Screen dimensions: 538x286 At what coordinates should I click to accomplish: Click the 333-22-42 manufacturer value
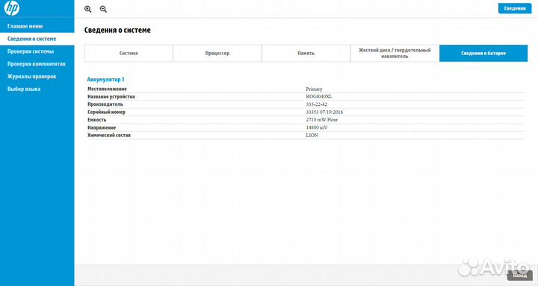click(316, 104)
